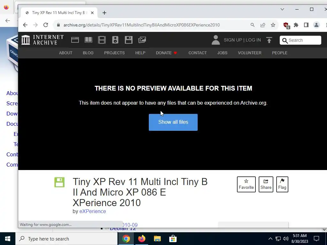Open the JOBS menu item
The width and height of the screenshot is (327, 245).
[x=222, y=53]
